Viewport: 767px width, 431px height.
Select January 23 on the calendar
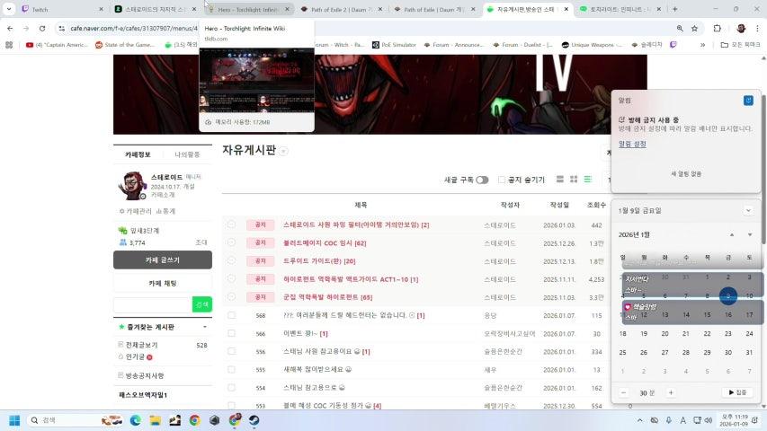(x=727, y=334)
